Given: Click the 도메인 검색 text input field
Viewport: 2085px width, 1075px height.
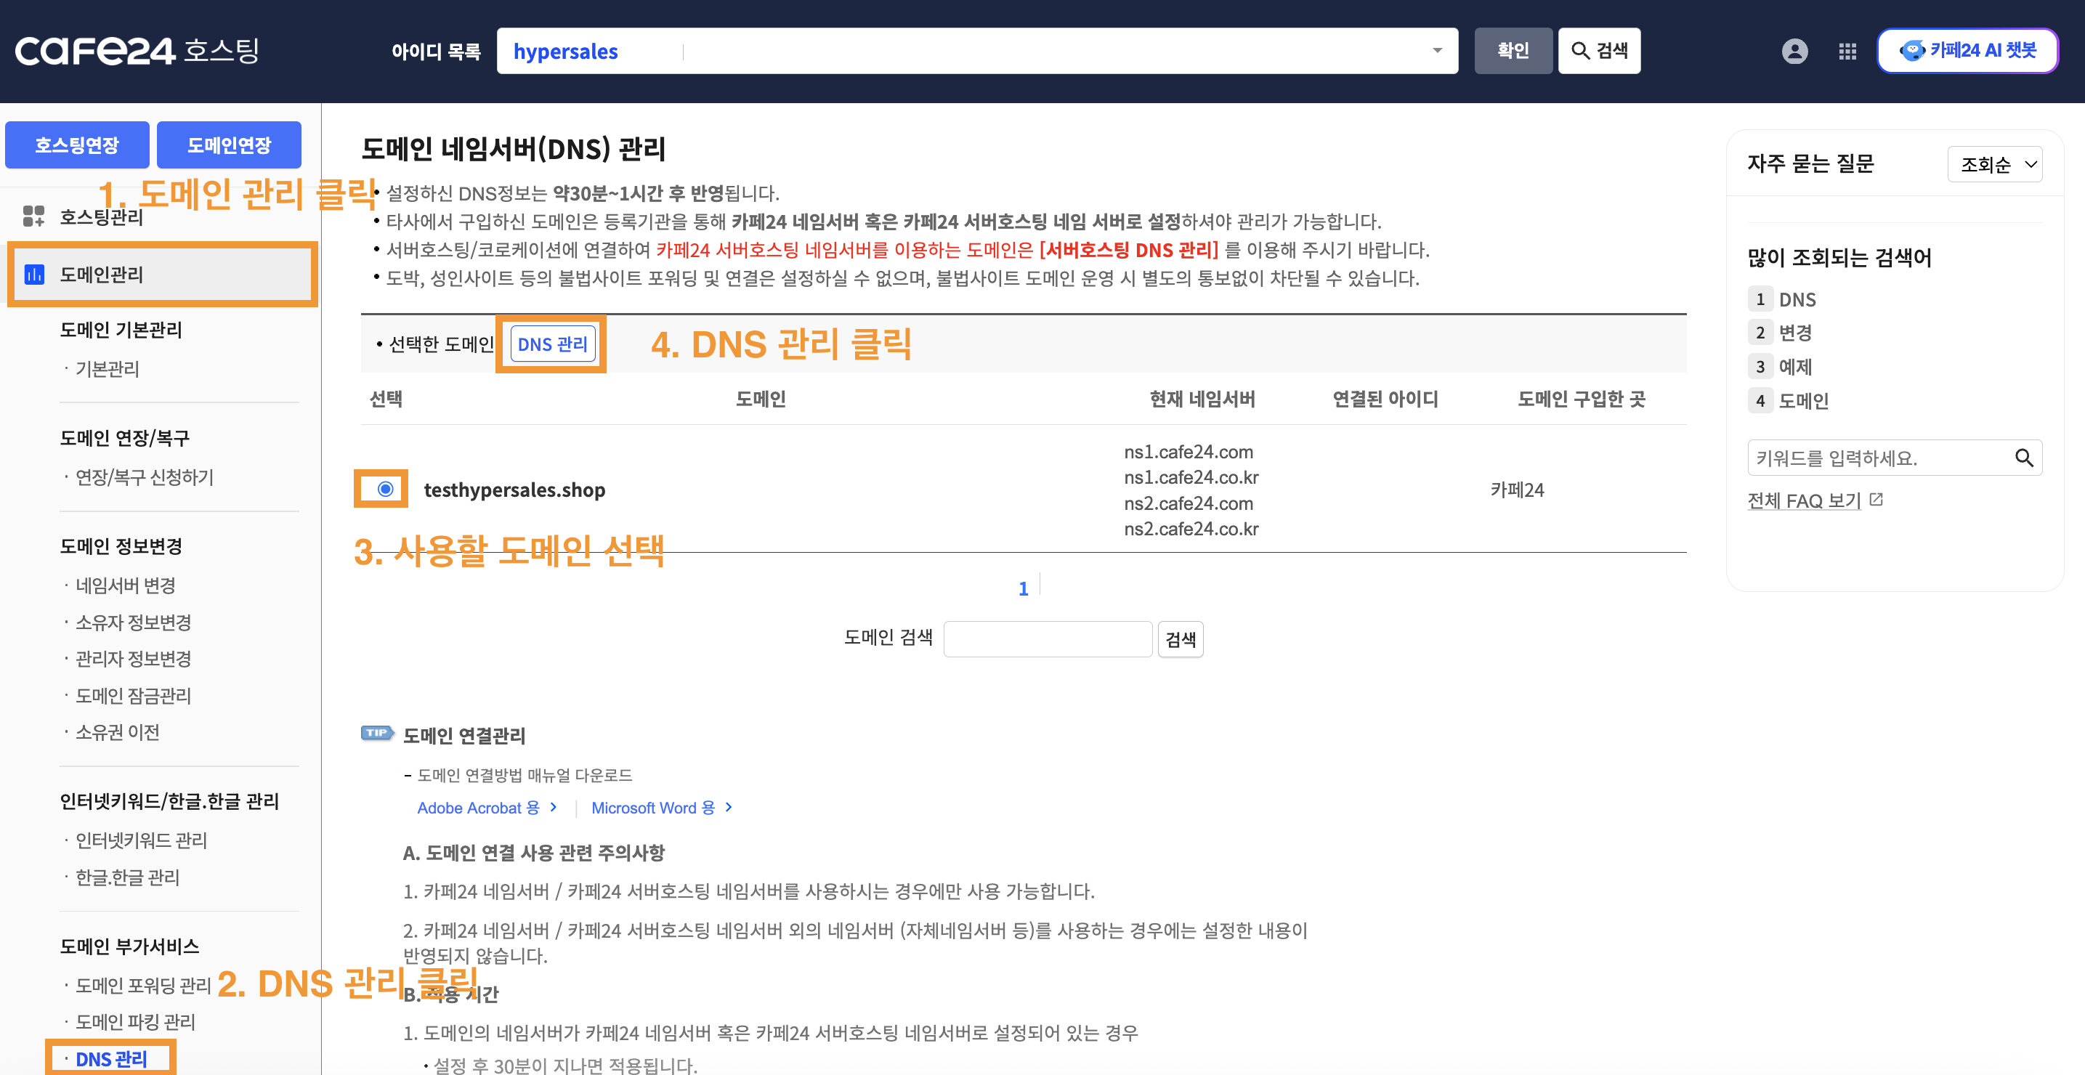Looking at the screenshot, I should pos(1048,638).
